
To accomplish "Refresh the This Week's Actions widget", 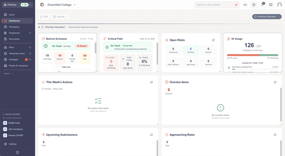I will pyautogui.click(x=151, y=82).
